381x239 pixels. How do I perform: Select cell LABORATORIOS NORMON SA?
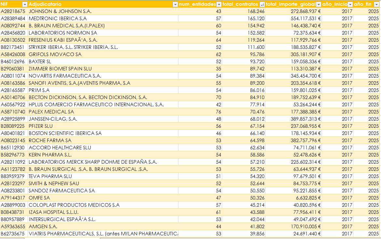pyautogui.click(x=103, y=33)
